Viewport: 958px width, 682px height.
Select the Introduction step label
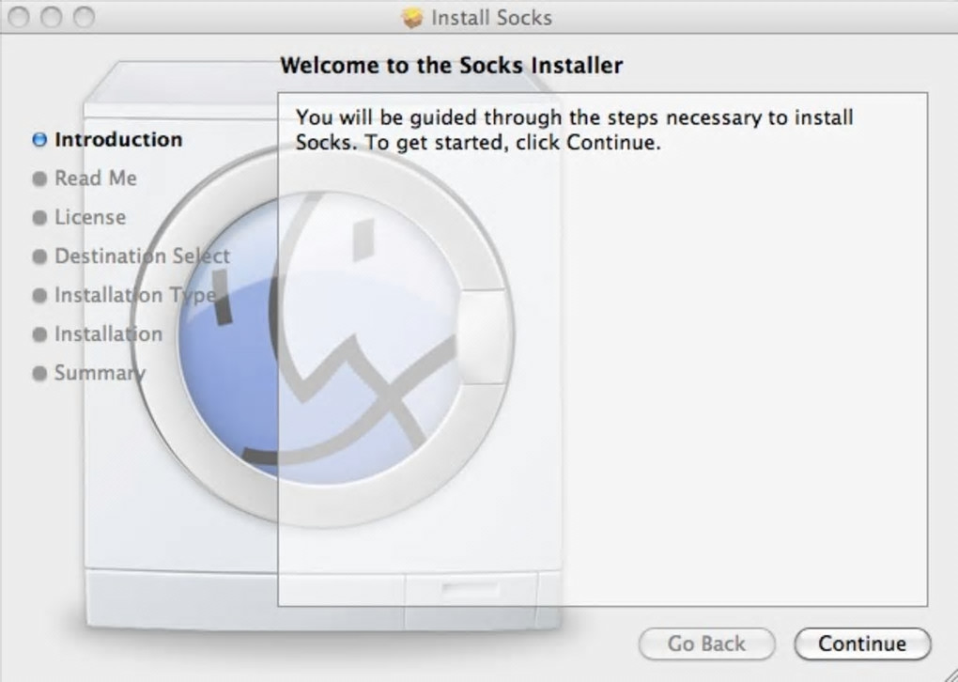(118, 140)
